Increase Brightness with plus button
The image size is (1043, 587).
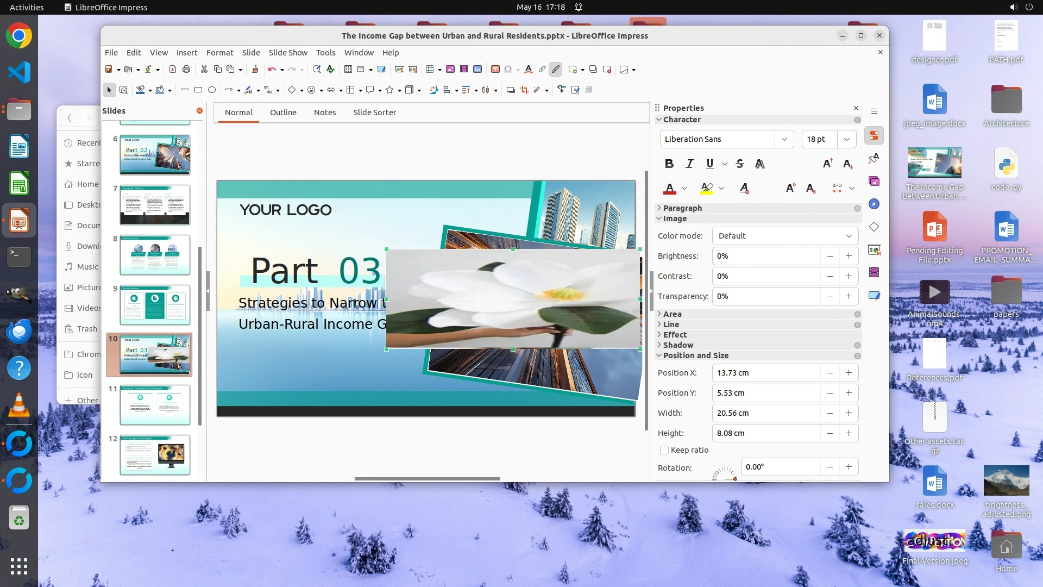[x=849, y=256]
